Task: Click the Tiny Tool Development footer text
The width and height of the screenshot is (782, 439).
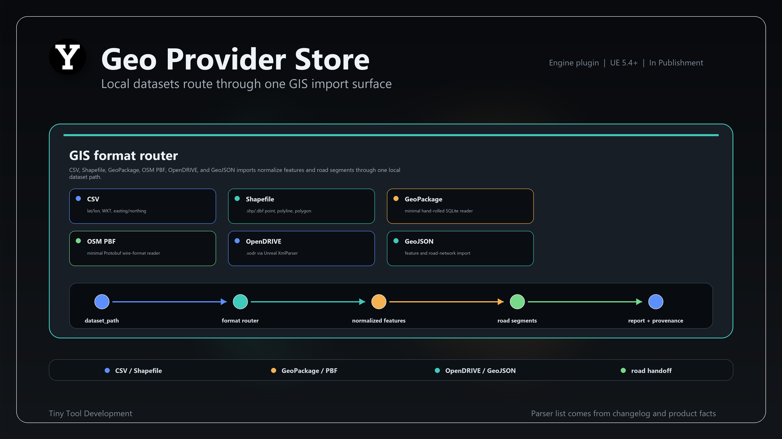Action: tap(90, 413)
